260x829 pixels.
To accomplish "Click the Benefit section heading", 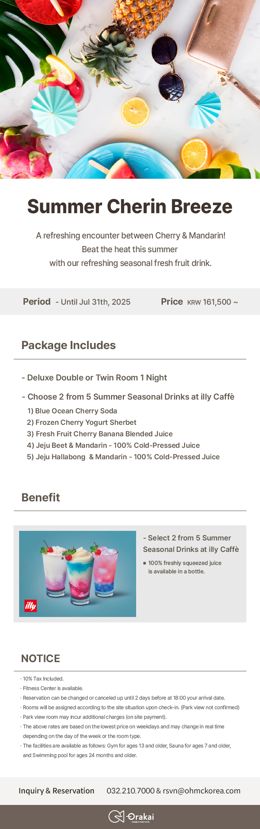I will pos(41,497).
